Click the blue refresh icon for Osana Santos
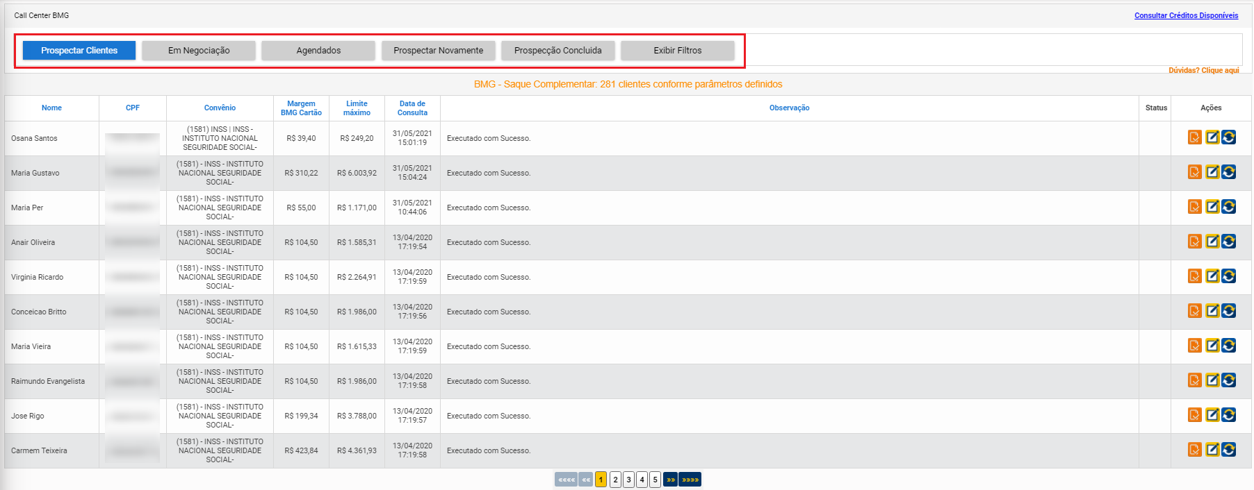 pyautogui.click(x=1228, y=137)
